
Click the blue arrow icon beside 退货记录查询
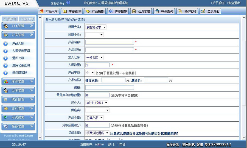[5, 66]
